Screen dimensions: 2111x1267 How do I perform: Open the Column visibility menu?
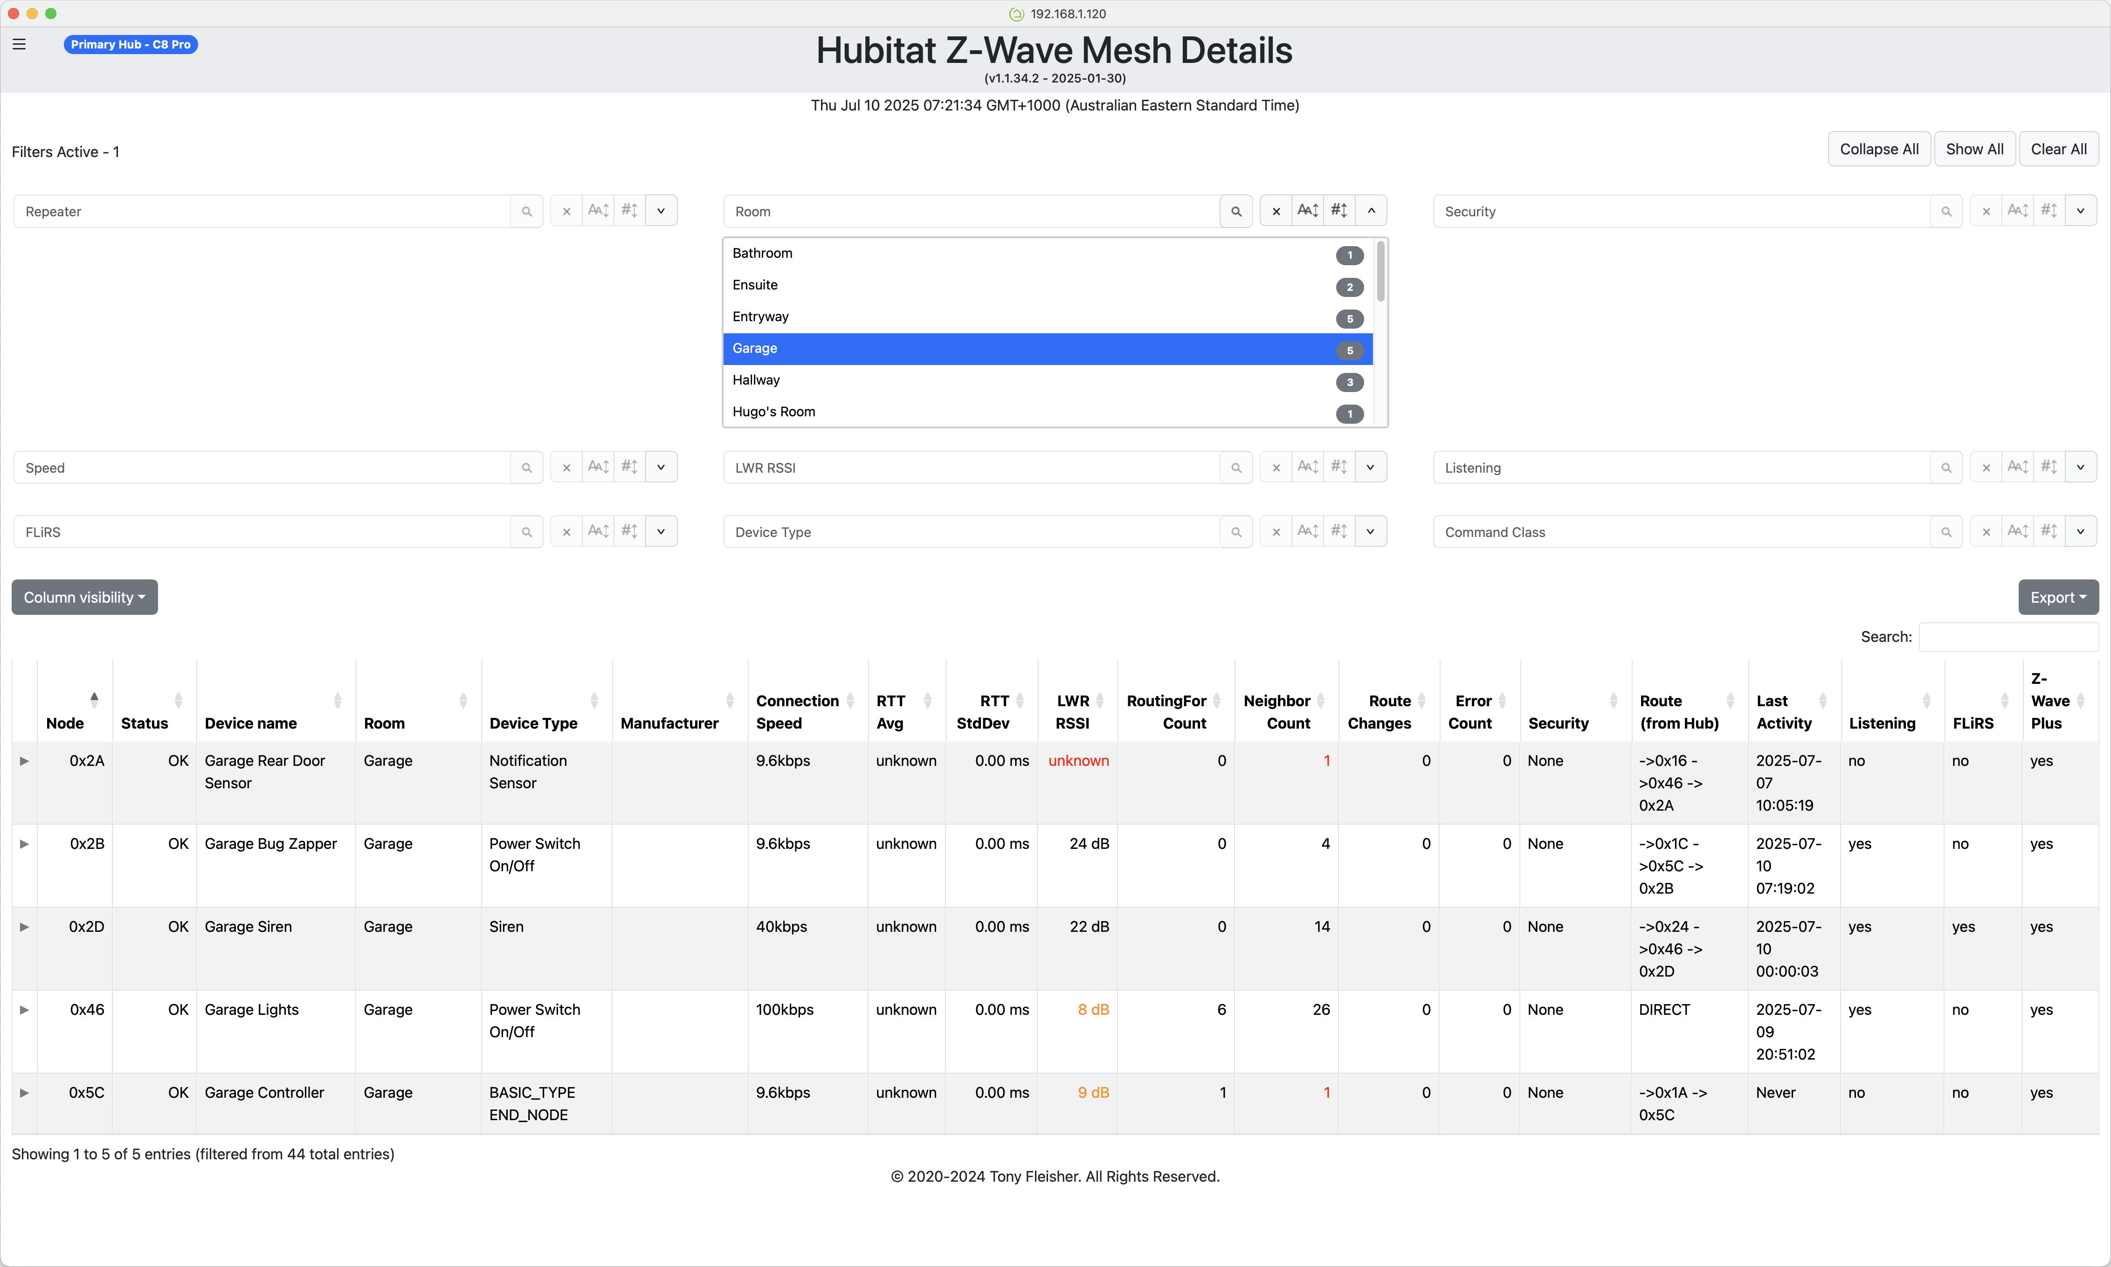click(83, 597)
